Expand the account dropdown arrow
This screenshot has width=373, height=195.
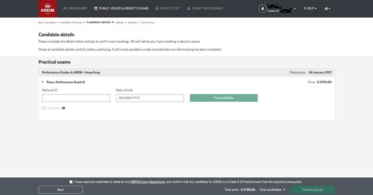[x=295, y=8]
